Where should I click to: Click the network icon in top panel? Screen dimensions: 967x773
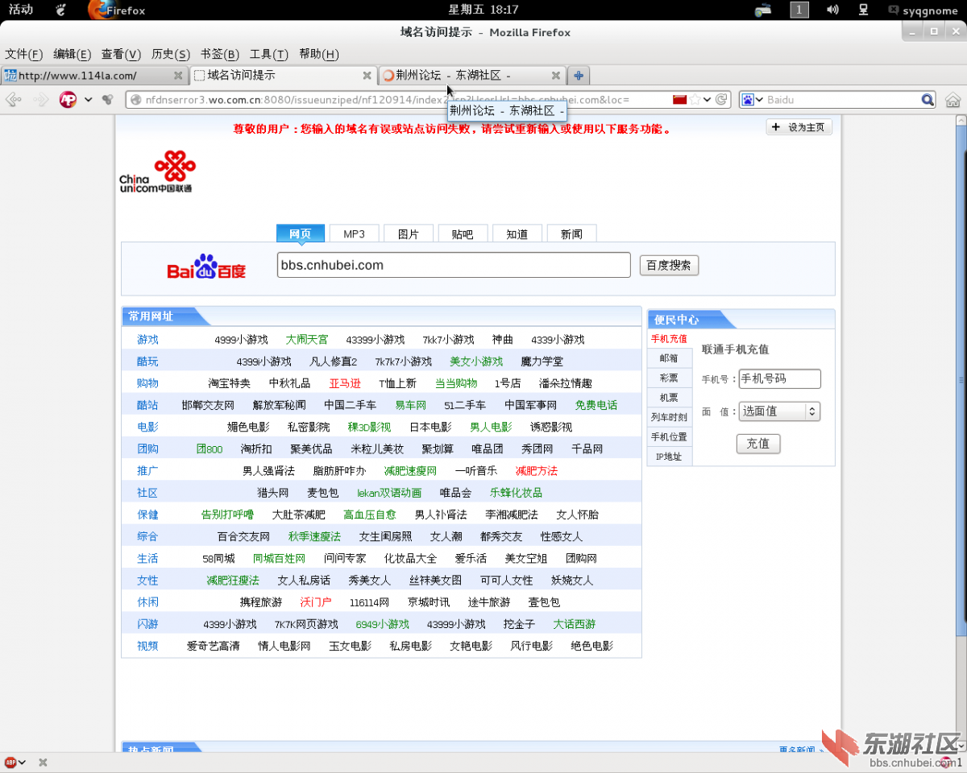(x=864, y=10)
